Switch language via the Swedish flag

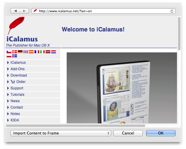[15, 56]
